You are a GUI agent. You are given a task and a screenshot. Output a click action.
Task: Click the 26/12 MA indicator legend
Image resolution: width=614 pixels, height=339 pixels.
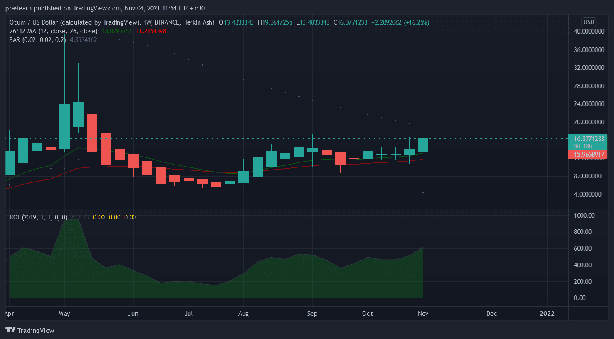click(53, 31)
